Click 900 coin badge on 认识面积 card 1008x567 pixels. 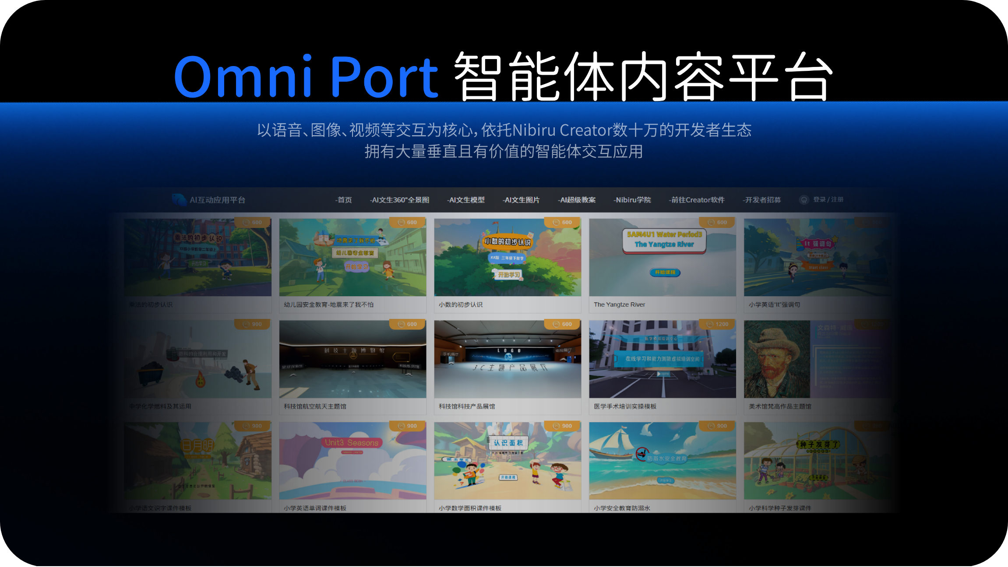coord(563,426)
